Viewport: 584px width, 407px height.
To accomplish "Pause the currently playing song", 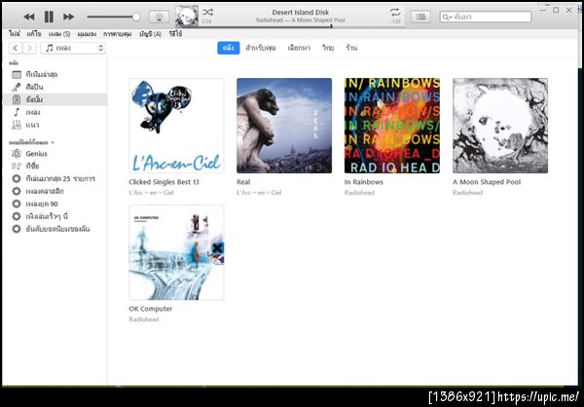I will point(49,17).
